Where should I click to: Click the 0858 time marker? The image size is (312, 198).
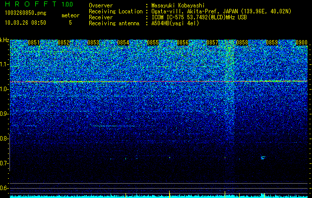tap(242, 43)
